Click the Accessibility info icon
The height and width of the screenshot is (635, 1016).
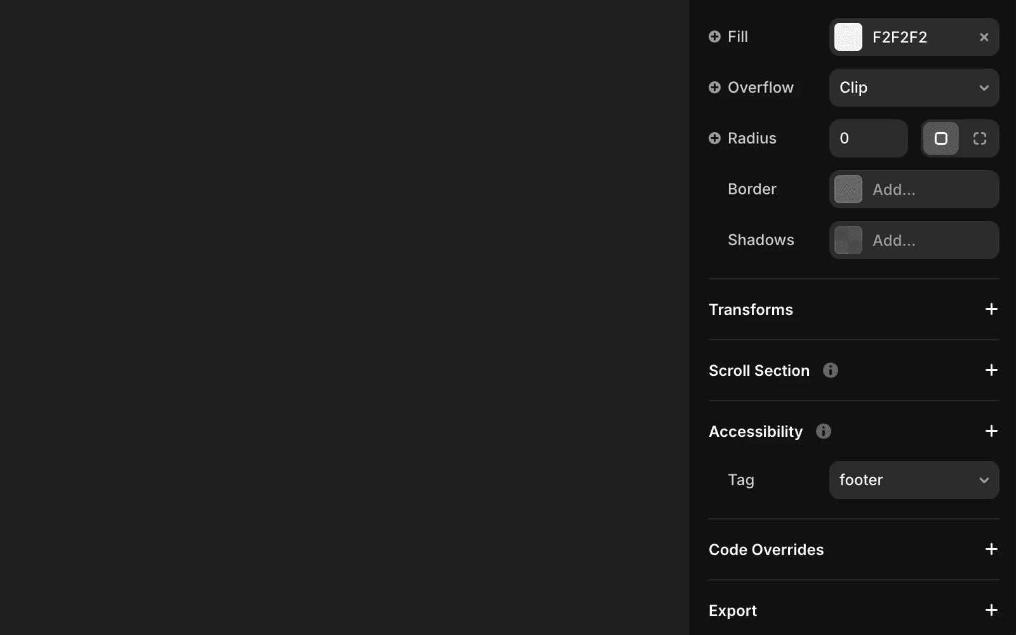point(823,431)
